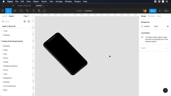This screenshot has width=171, height=96.
Task: Select the Text tool
Action: click(34, 11)
